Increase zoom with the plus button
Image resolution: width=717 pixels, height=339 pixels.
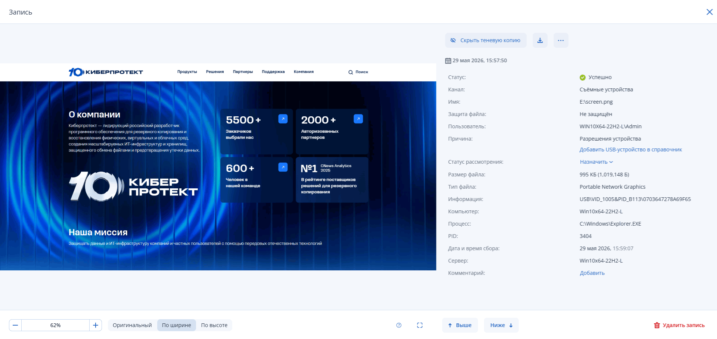point(96,325)
